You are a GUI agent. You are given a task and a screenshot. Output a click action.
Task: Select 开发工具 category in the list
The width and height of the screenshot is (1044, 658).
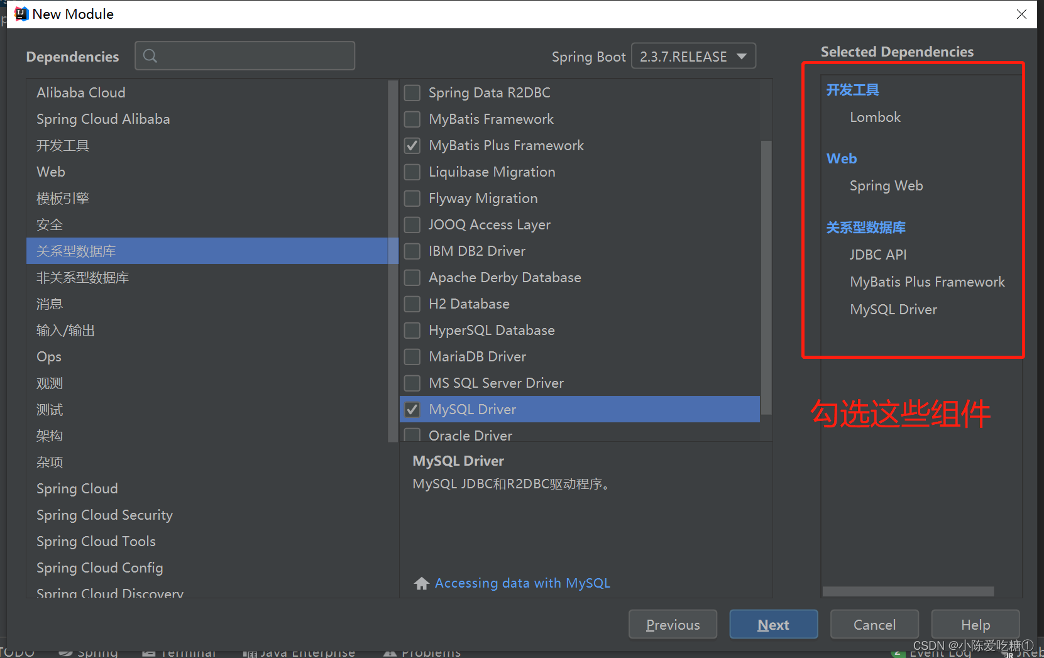pos(207,145)
